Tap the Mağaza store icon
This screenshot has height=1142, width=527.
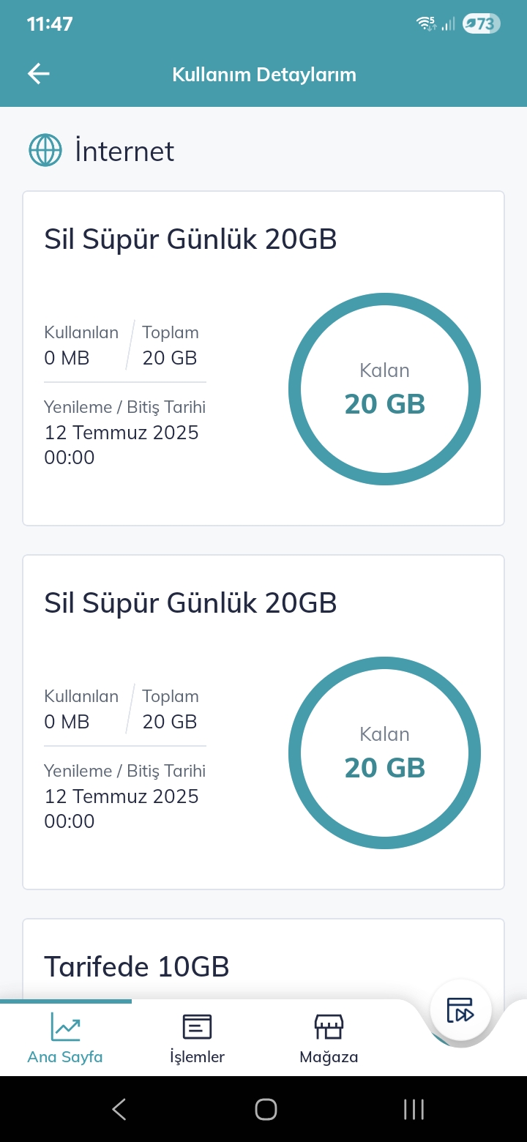click(x=329, y=1027)
